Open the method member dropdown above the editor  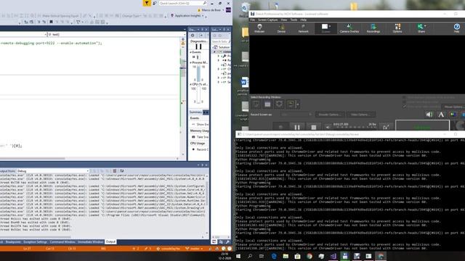(x=116, y=34)
